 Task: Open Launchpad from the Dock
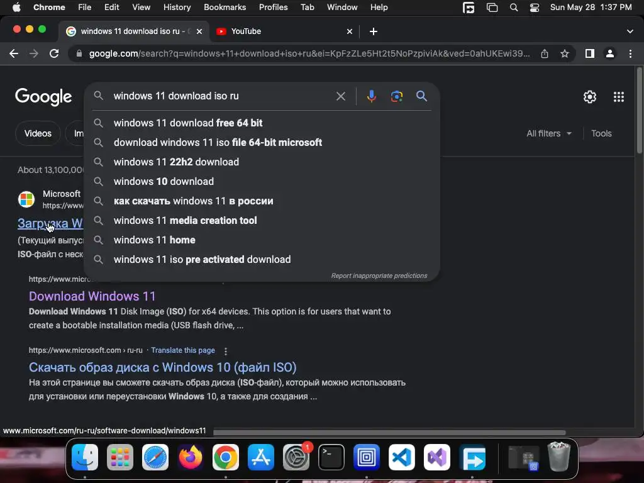pos(120,457)
